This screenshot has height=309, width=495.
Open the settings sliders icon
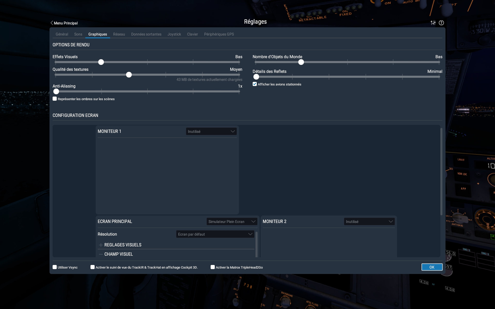tap(433, 23)
